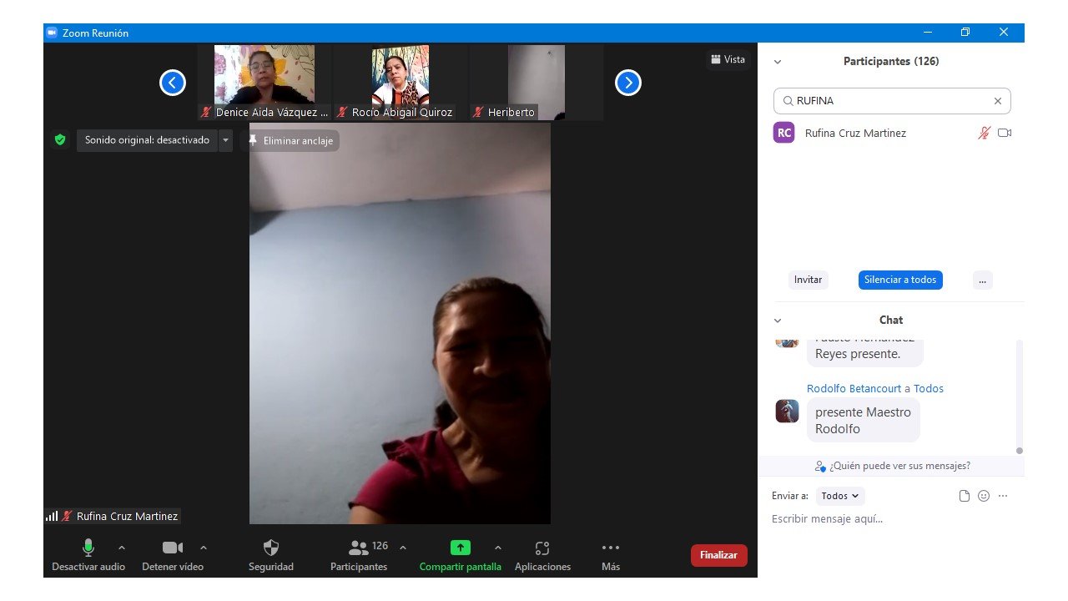Select Rufina Cruz Martinez in participant list
The height and width of the screenshot is (601, 1068).
click(892, 133)
